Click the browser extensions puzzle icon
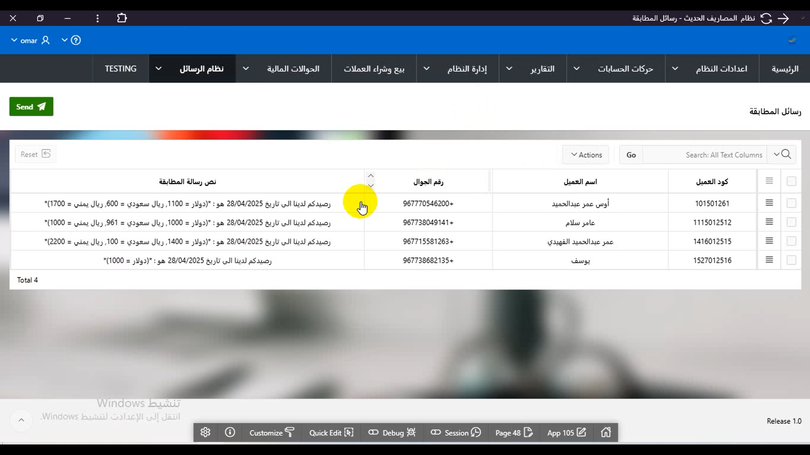810x455 pixels. 122,18
